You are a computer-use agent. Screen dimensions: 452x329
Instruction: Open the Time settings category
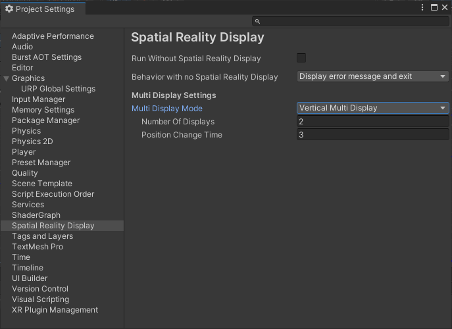[21, 257]
